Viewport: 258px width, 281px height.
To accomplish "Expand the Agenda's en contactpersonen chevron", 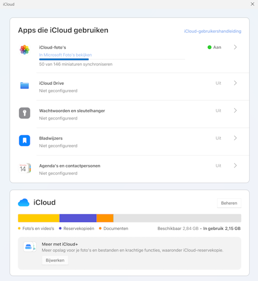I will [236, 165].
